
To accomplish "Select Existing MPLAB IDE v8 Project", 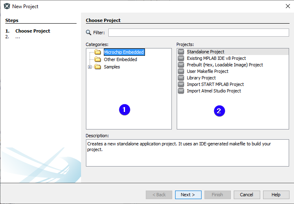I will point(216,58).
